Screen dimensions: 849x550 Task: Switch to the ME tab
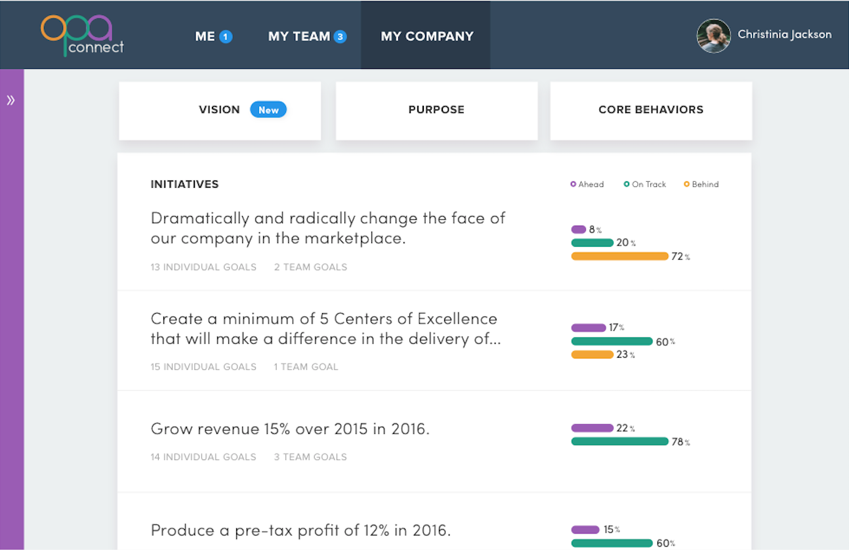pyautogui.click(x=205, y=37)
